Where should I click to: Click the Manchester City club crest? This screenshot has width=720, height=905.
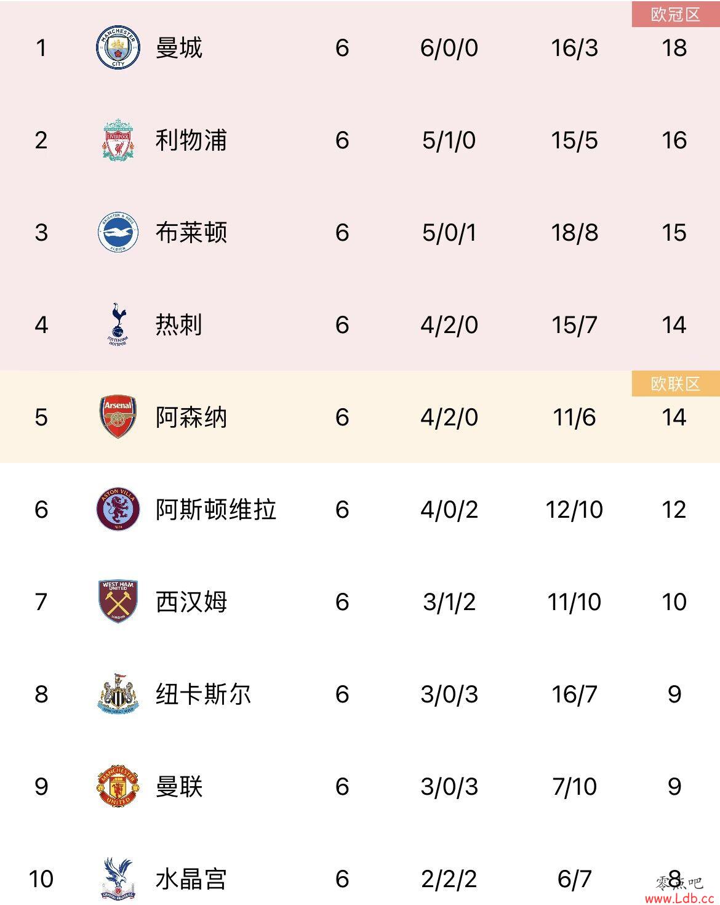118,47
